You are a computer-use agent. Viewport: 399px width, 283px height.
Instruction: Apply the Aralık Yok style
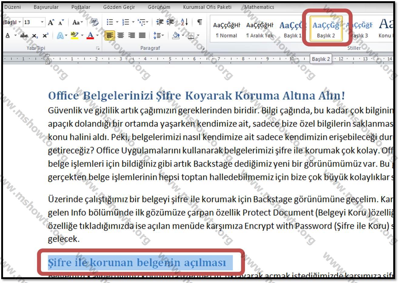tap(260, 29)
